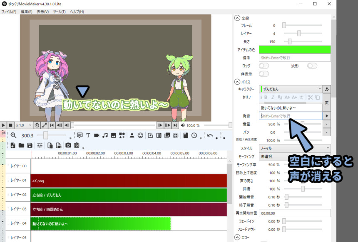Open the undo history dropdown arrow
This screenshot has height=242, width=358.
point(216,137)
